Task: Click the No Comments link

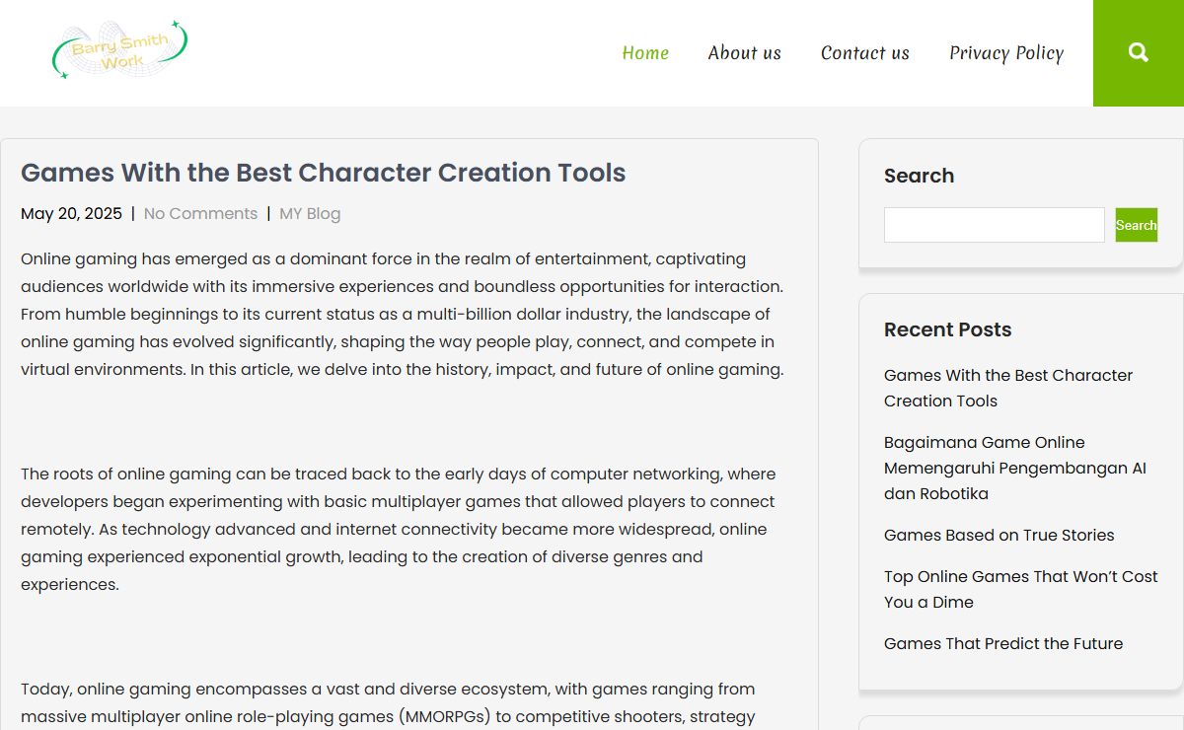Action: [x=200, y=214]
